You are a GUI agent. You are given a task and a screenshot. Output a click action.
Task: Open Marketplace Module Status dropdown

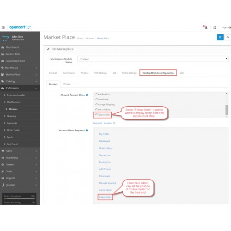153,59
